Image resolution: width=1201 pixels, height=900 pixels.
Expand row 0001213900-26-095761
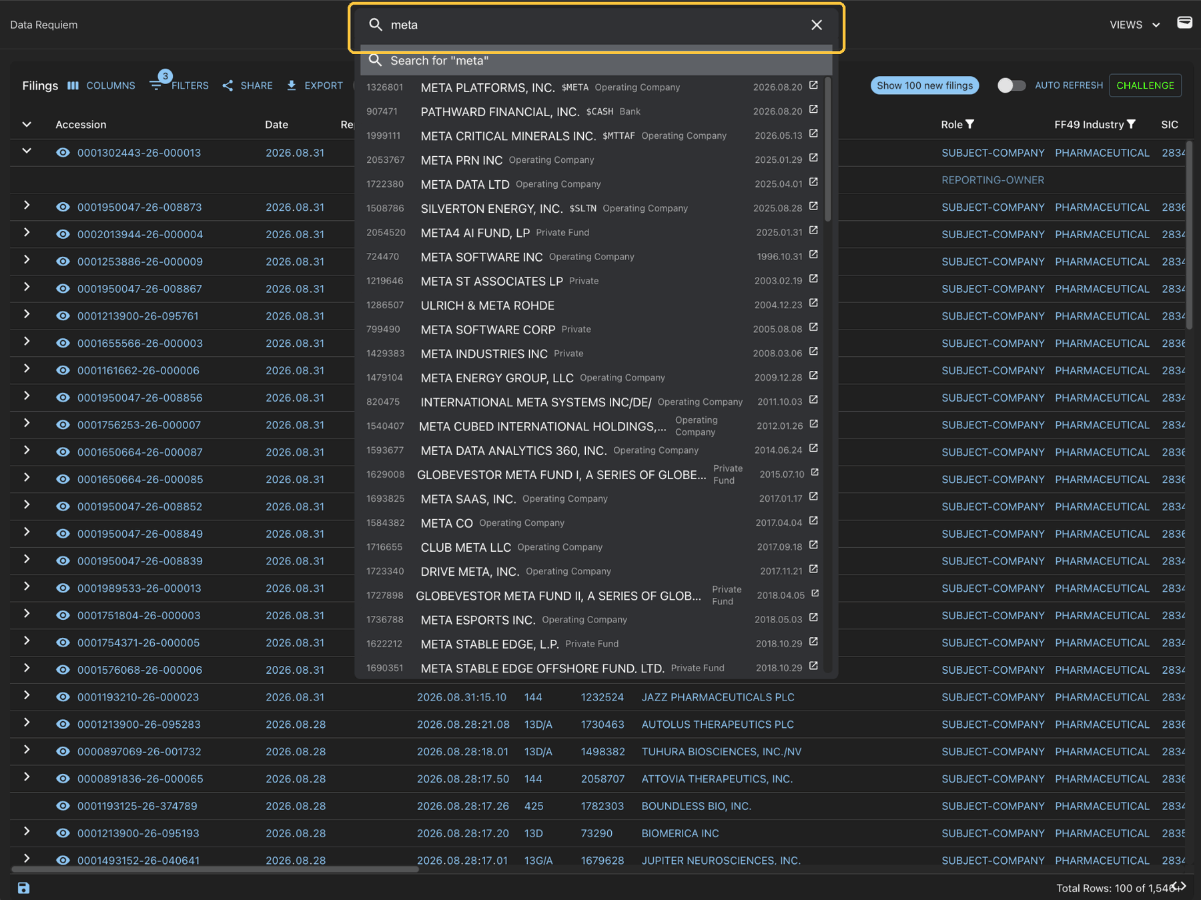[x=27, y=314]
